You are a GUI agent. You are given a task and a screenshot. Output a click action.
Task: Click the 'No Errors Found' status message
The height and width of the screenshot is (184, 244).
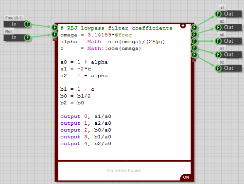(x=124, y=170)
